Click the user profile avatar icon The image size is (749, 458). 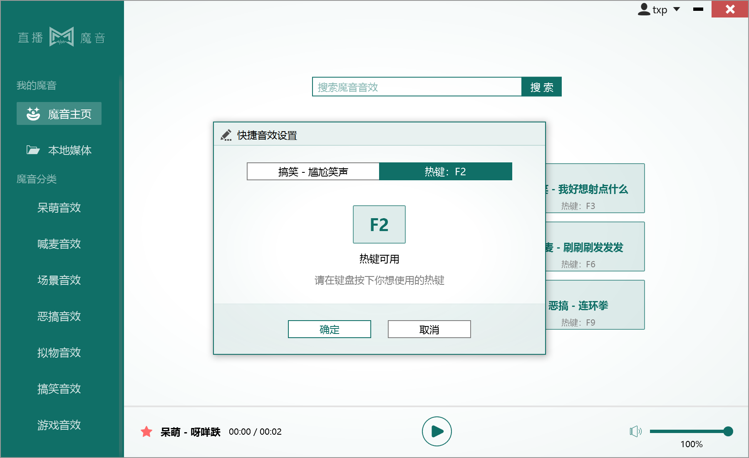tap(644, 9)
